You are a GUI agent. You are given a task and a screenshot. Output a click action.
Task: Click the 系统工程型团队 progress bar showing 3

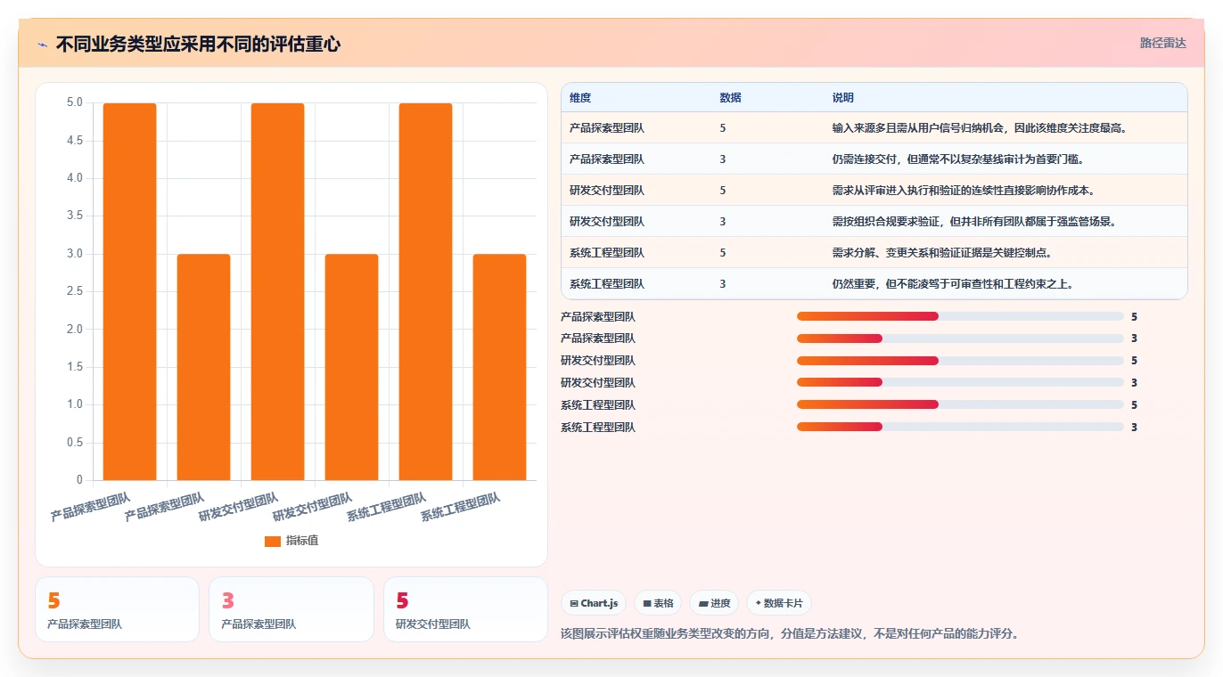click(960, 428)
